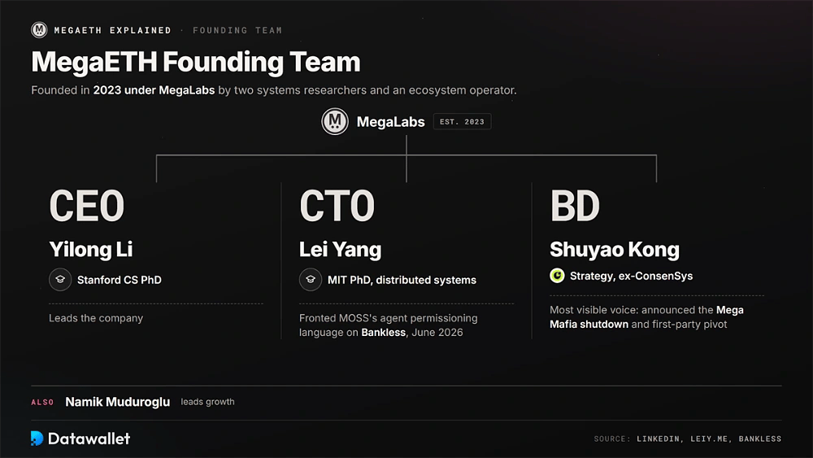Click the Stanford CS PhD text
The height and width of the screenshot is (458, 813).
tap(120, 280)
